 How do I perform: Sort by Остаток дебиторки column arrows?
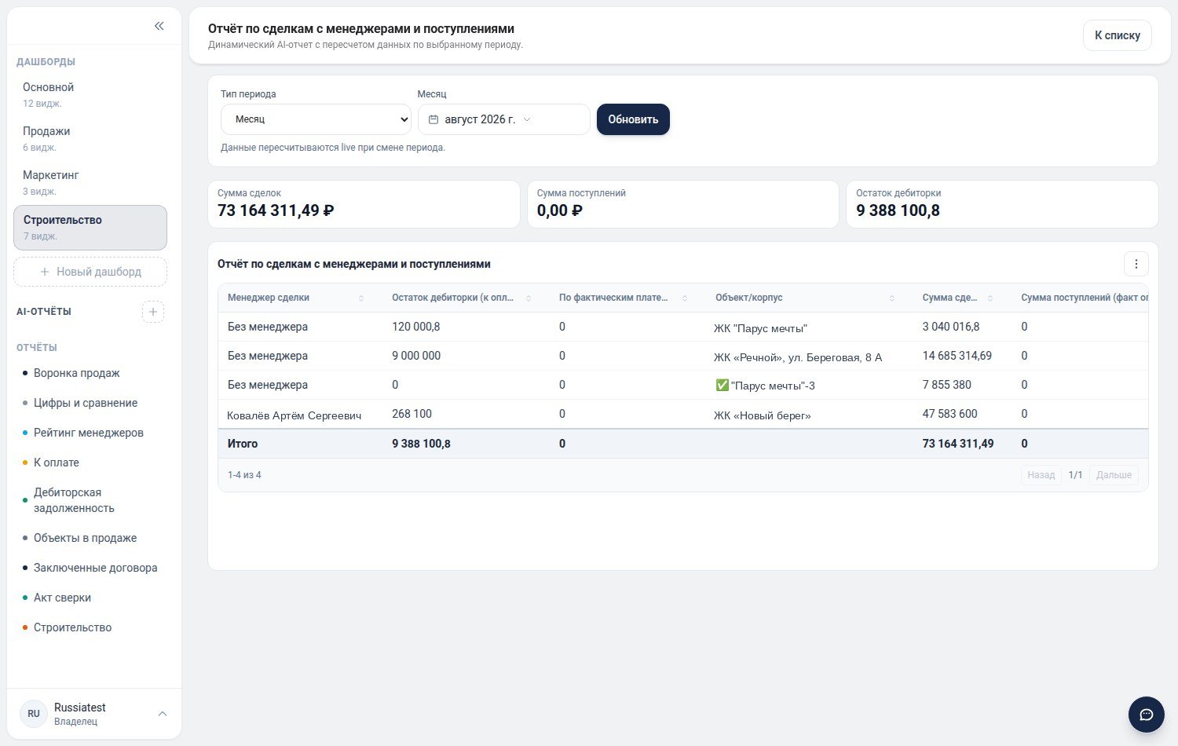(529, 298)
